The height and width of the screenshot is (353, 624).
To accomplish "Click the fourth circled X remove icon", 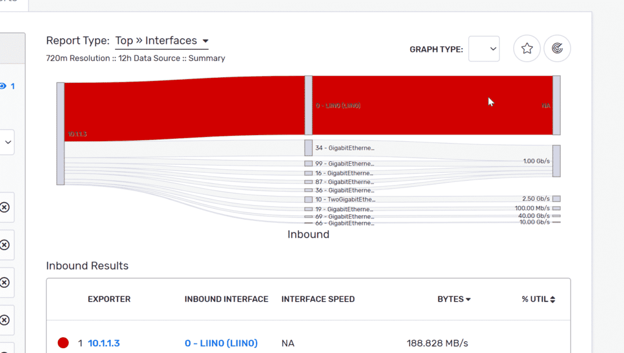I will tap(4, 320).
